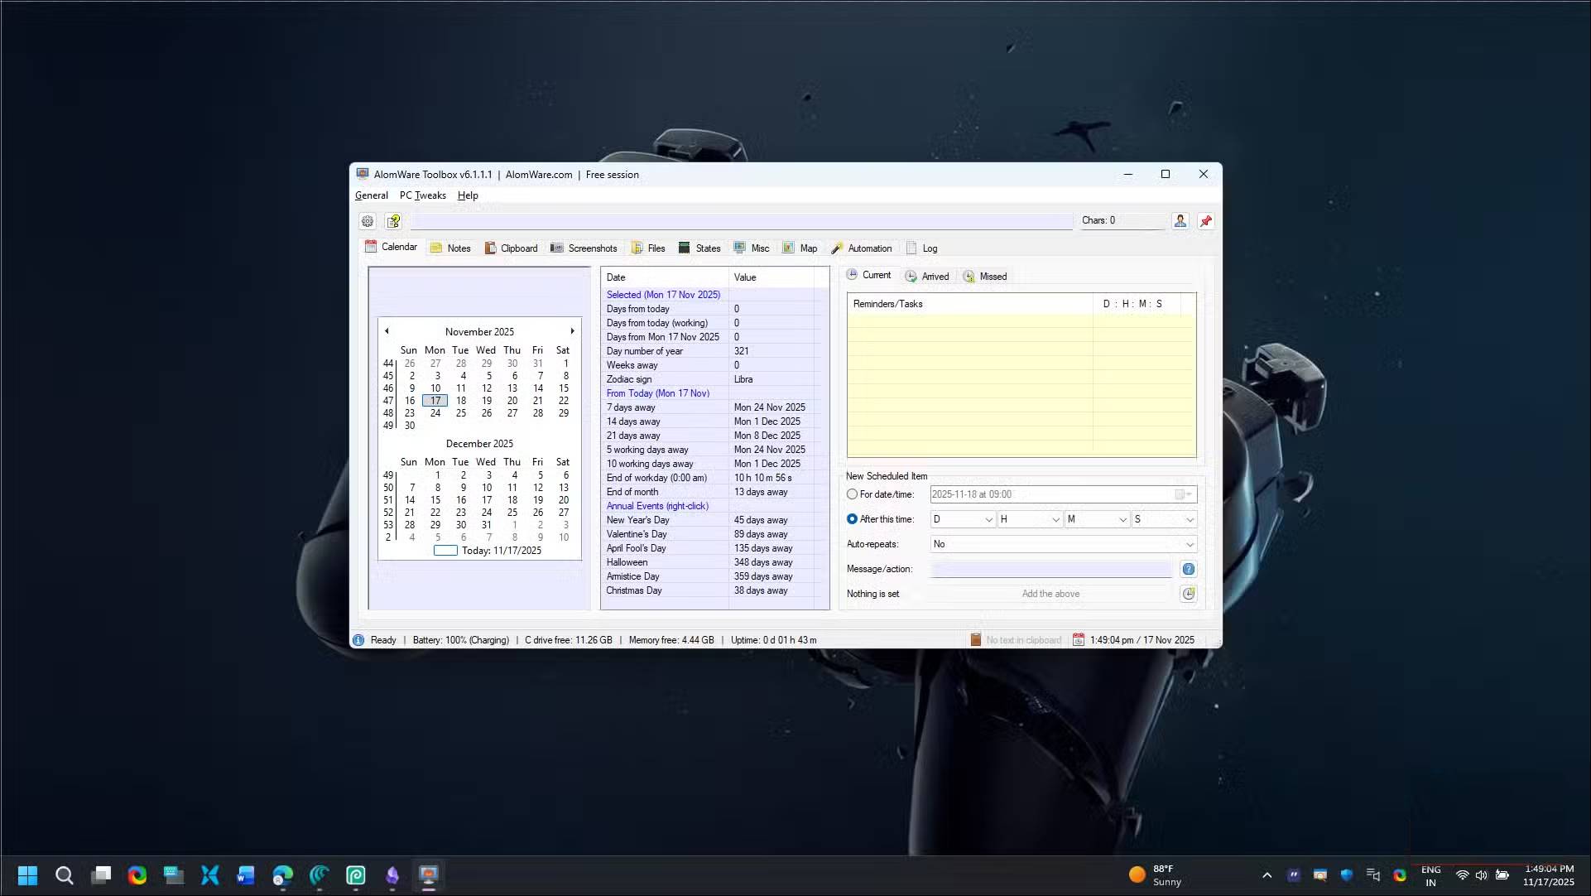Open the date/time picker dropdown arrow
The image size is (1591, 896).
point(1190,494)
